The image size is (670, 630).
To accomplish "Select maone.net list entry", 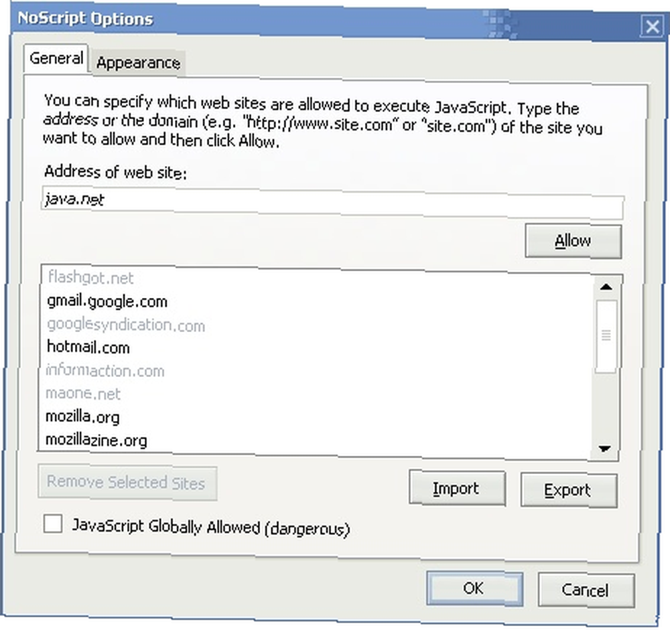I will (83, 394).
